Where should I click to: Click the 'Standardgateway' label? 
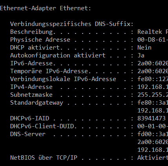[37, 103]
